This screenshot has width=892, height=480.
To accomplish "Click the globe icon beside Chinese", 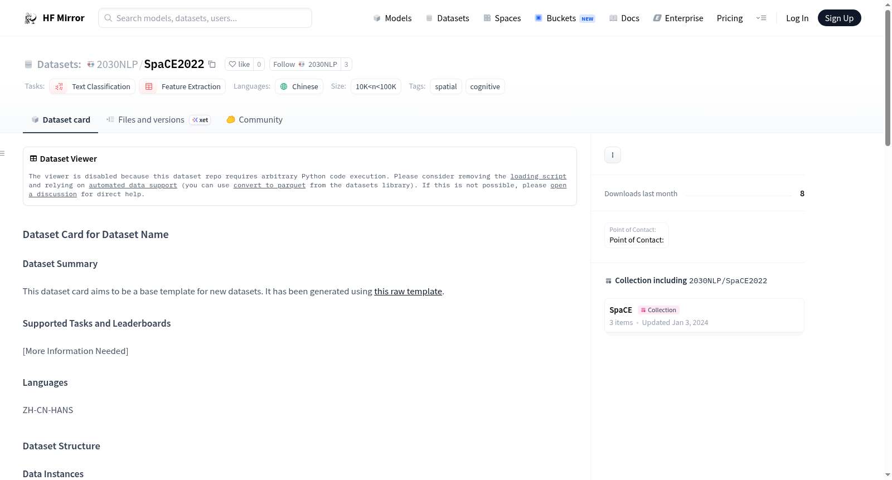I will [x=284, y=86].
